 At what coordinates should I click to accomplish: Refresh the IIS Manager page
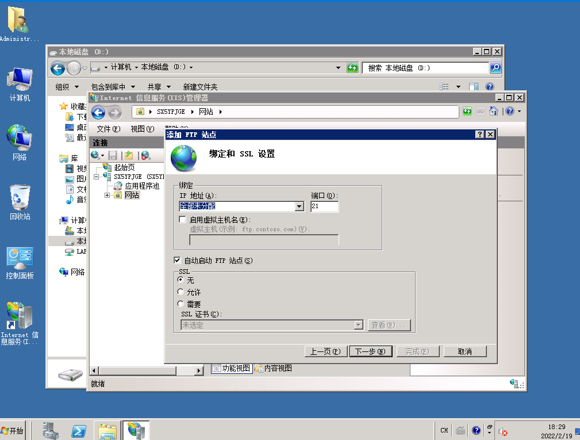coord(467,111)
